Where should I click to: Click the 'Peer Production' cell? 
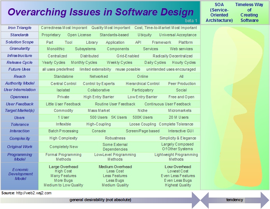pos(182,84)
